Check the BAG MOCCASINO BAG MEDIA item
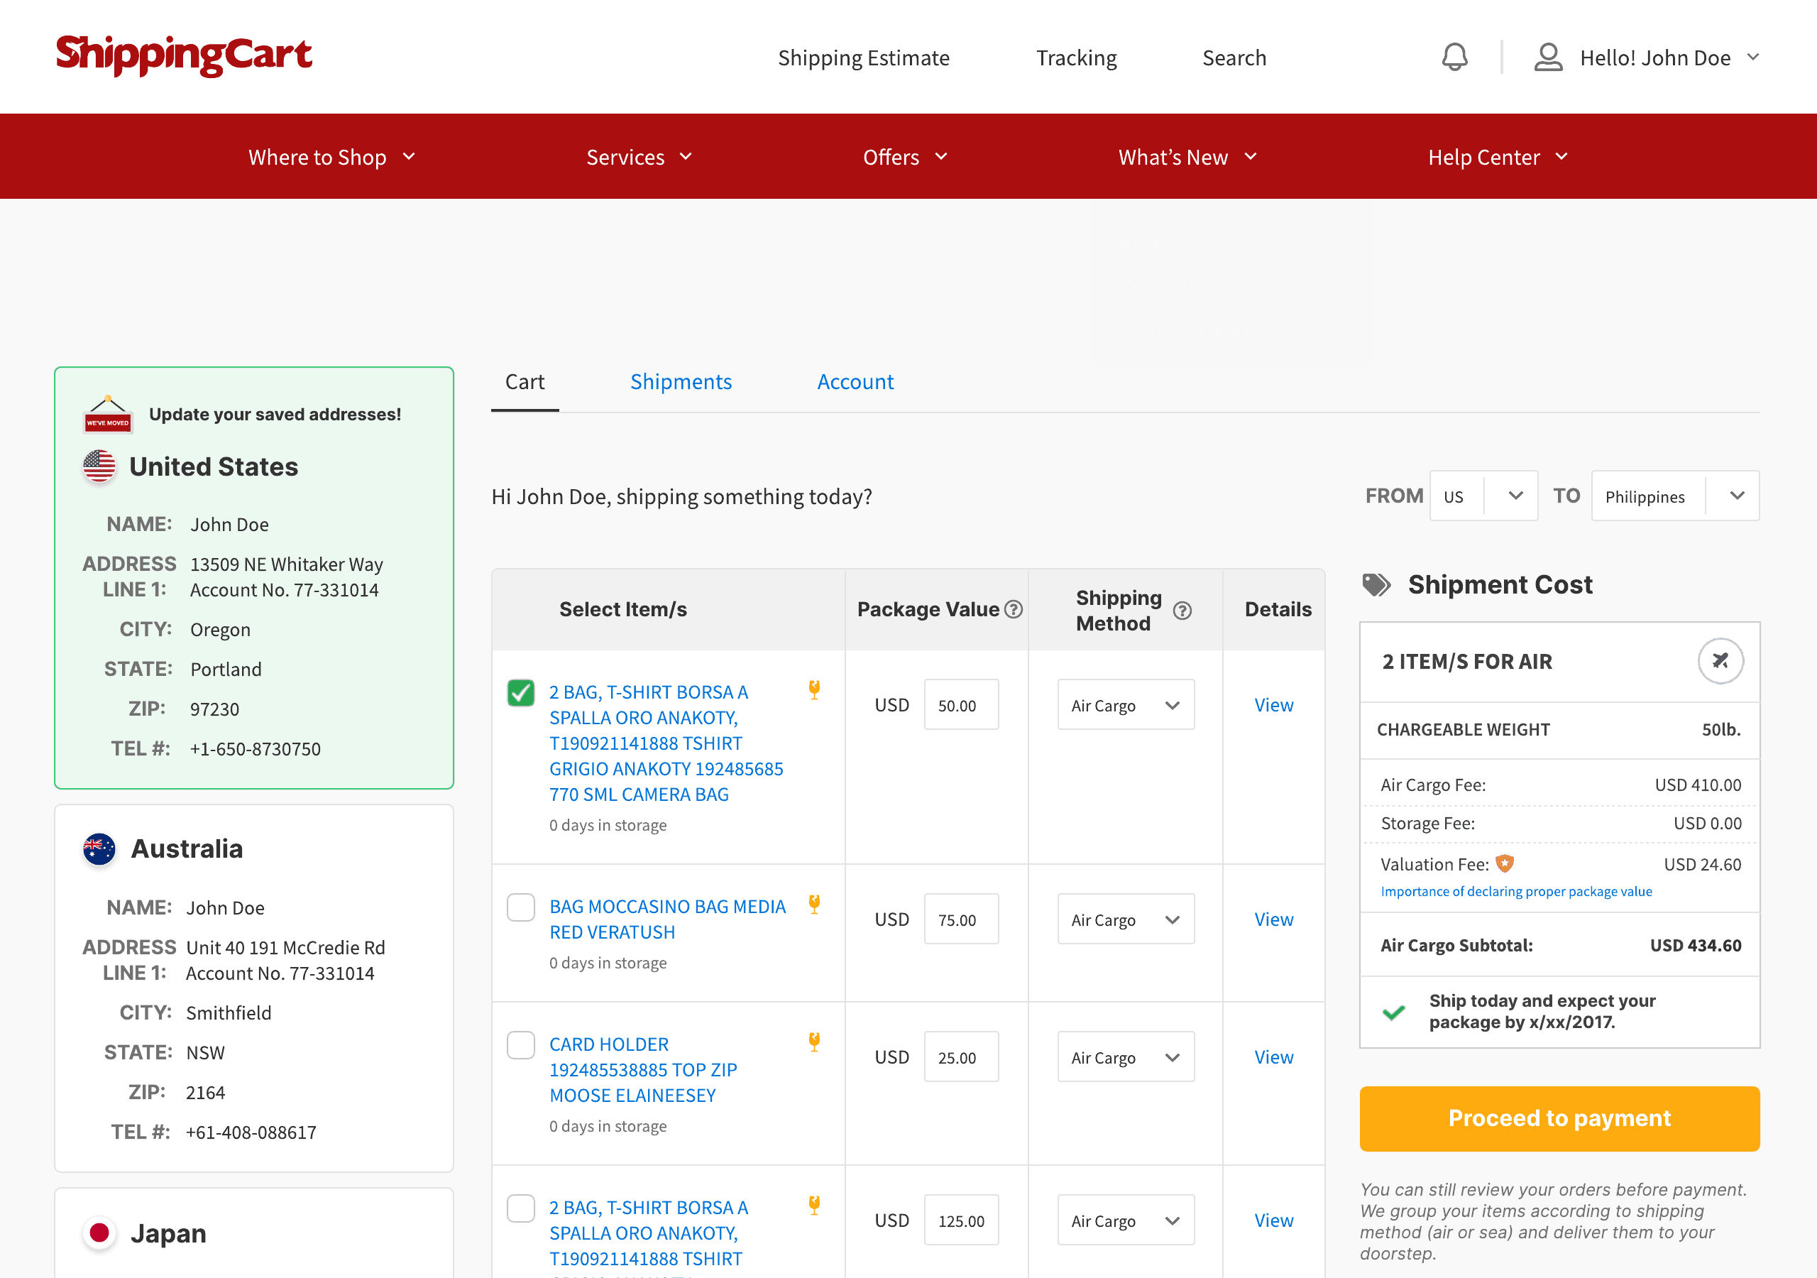The image size is (1817, 1278). coord(521,907)
